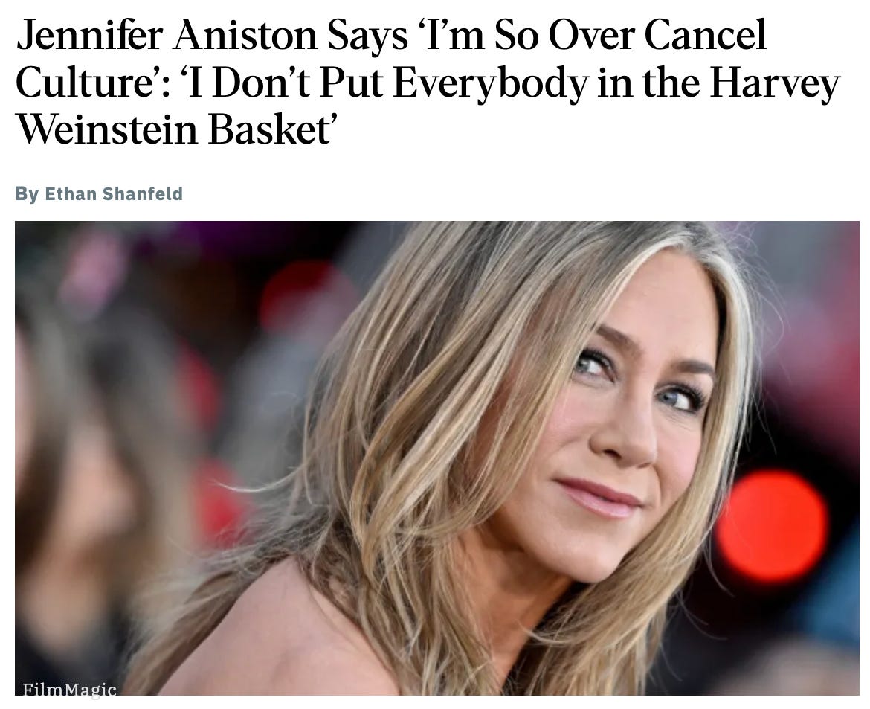Click the word "By" in the byline
This screenshot has height=709, width=870.
pyautogui.click(x=28, y=193)
